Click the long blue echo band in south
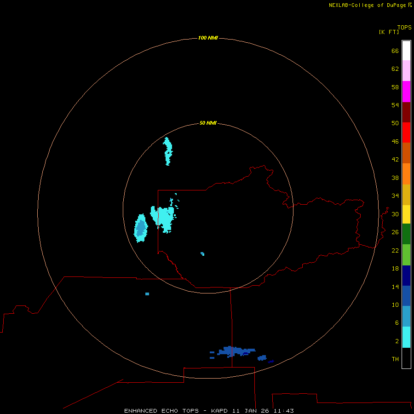 [236, 351]
